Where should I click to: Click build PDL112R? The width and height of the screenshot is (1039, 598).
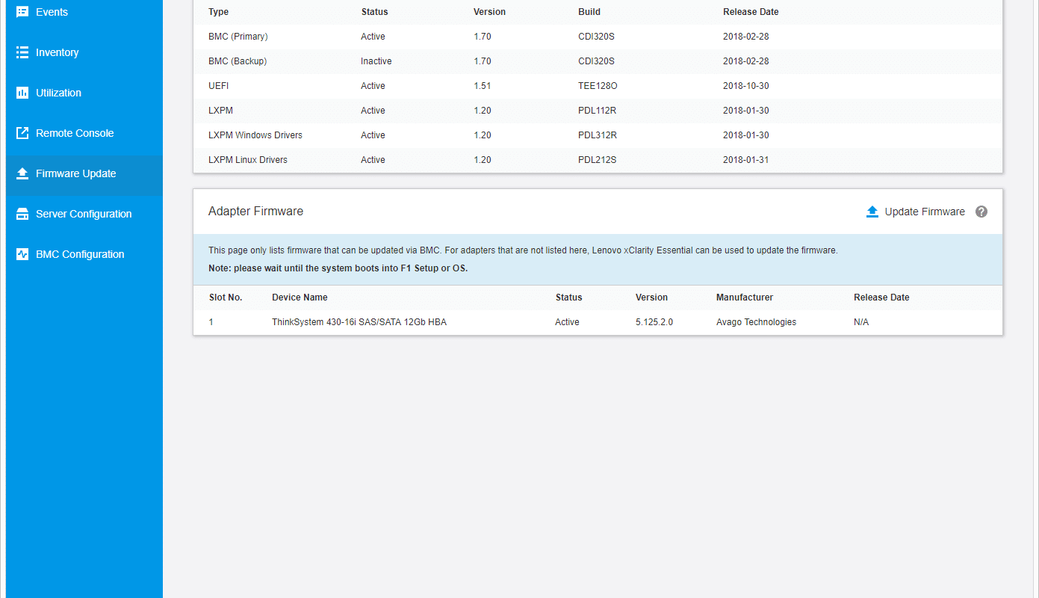(598, 111)
